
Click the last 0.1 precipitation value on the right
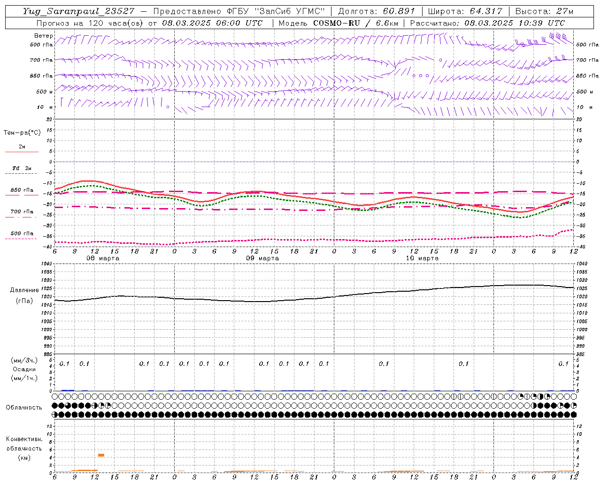pos(563,364)
